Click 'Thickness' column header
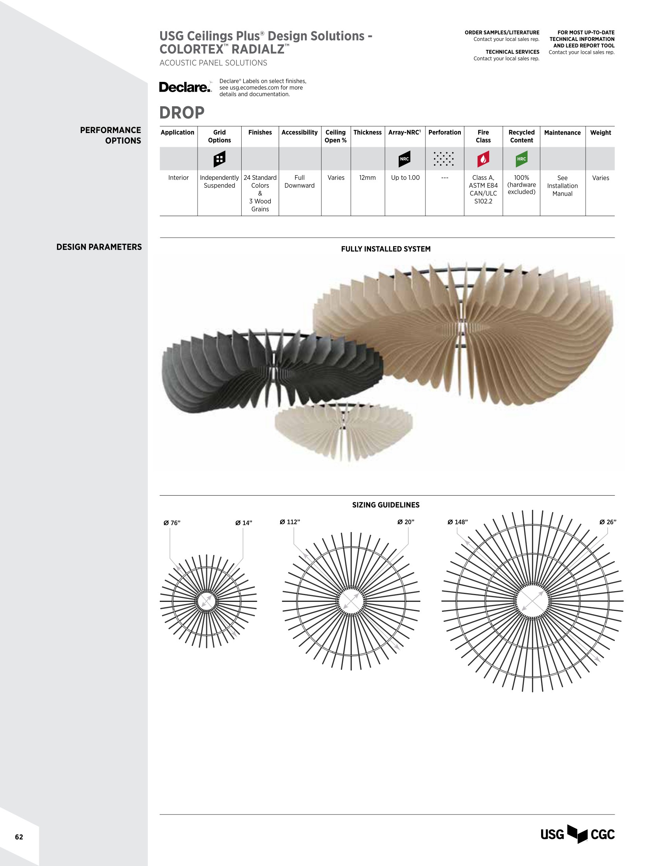 (x=368, y=132)
